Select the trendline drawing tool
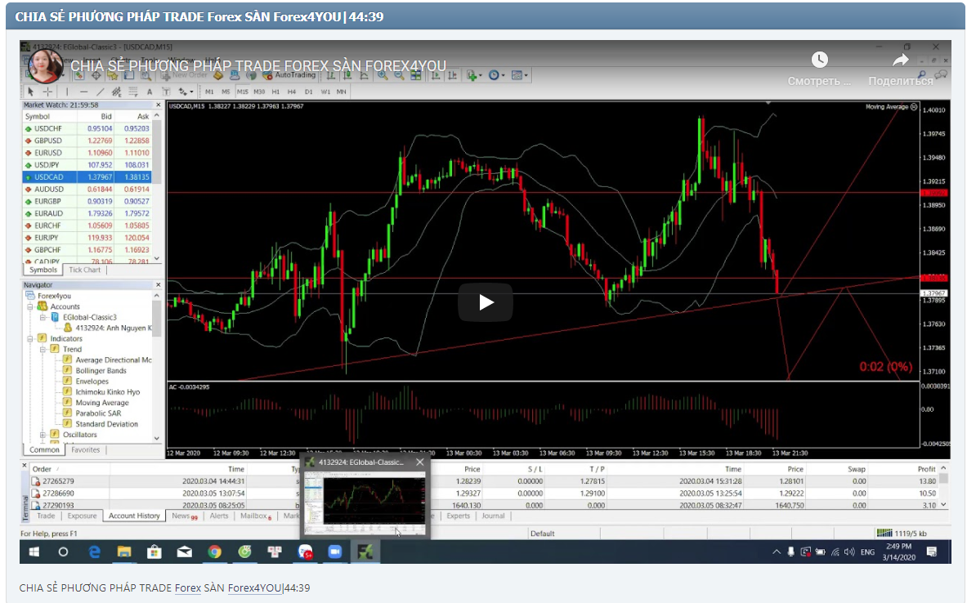 tap(101, 91)
